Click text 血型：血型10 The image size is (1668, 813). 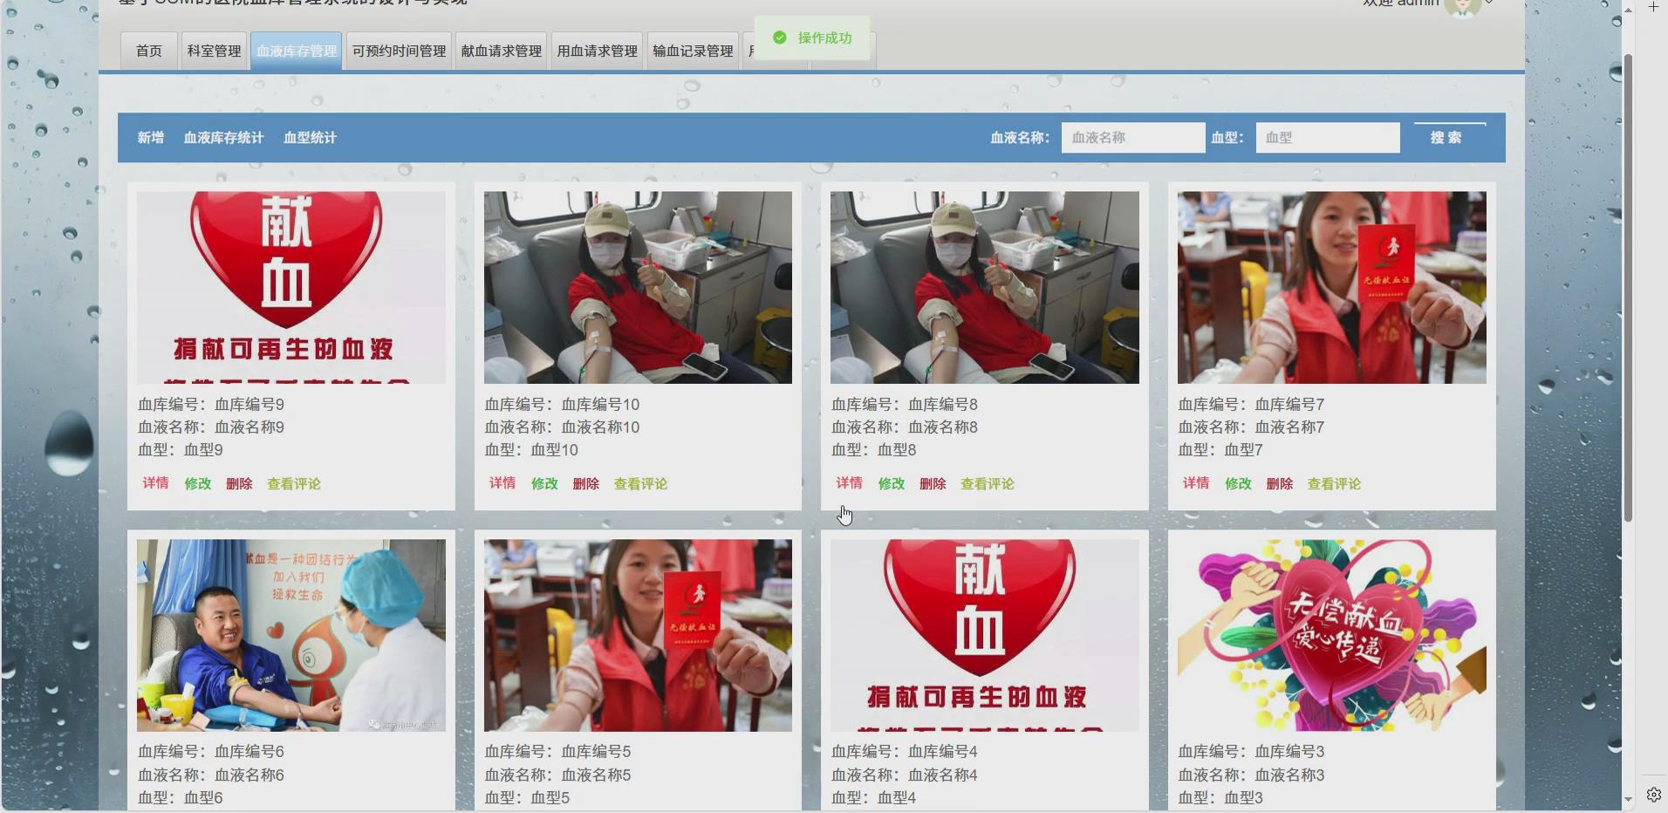531,450
